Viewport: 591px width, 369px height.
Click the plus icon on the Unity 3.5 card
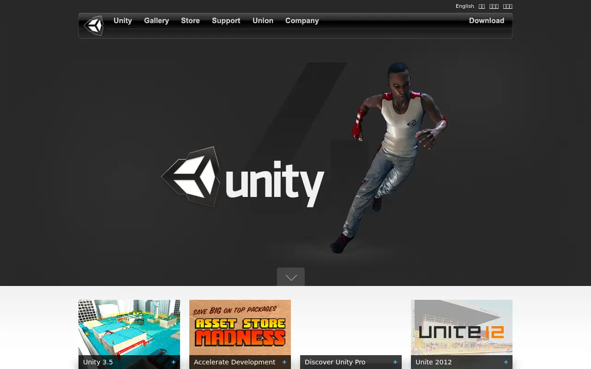point(174,362)
